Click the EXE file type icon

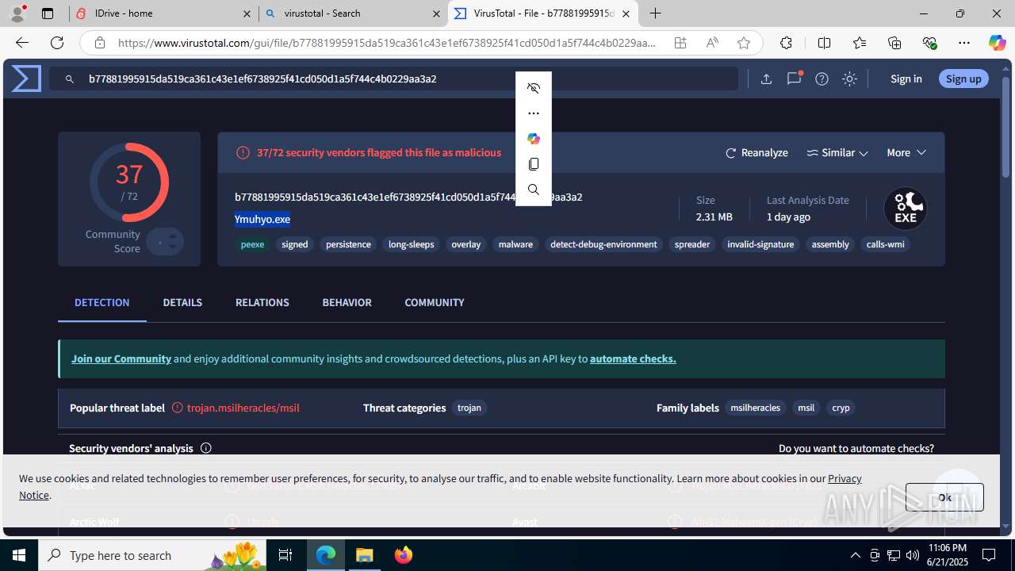tap(906, 209)
